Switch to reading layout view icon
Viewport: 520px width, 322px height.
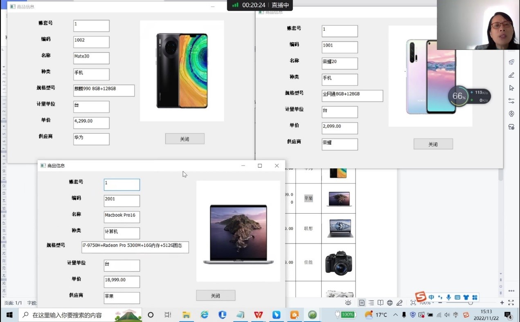point(380,303)
